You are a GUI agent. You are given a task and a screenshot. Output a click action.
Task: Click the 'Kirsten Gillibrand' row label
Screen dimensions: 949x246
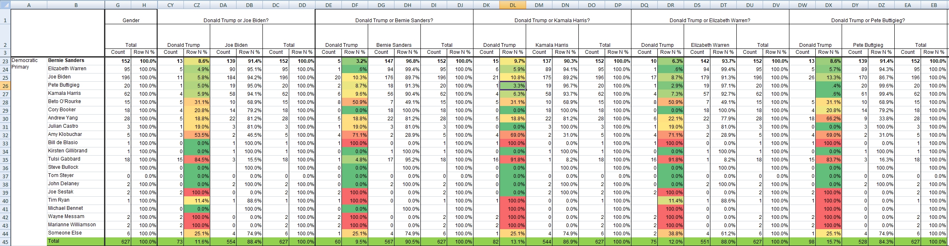coord(76,151)
